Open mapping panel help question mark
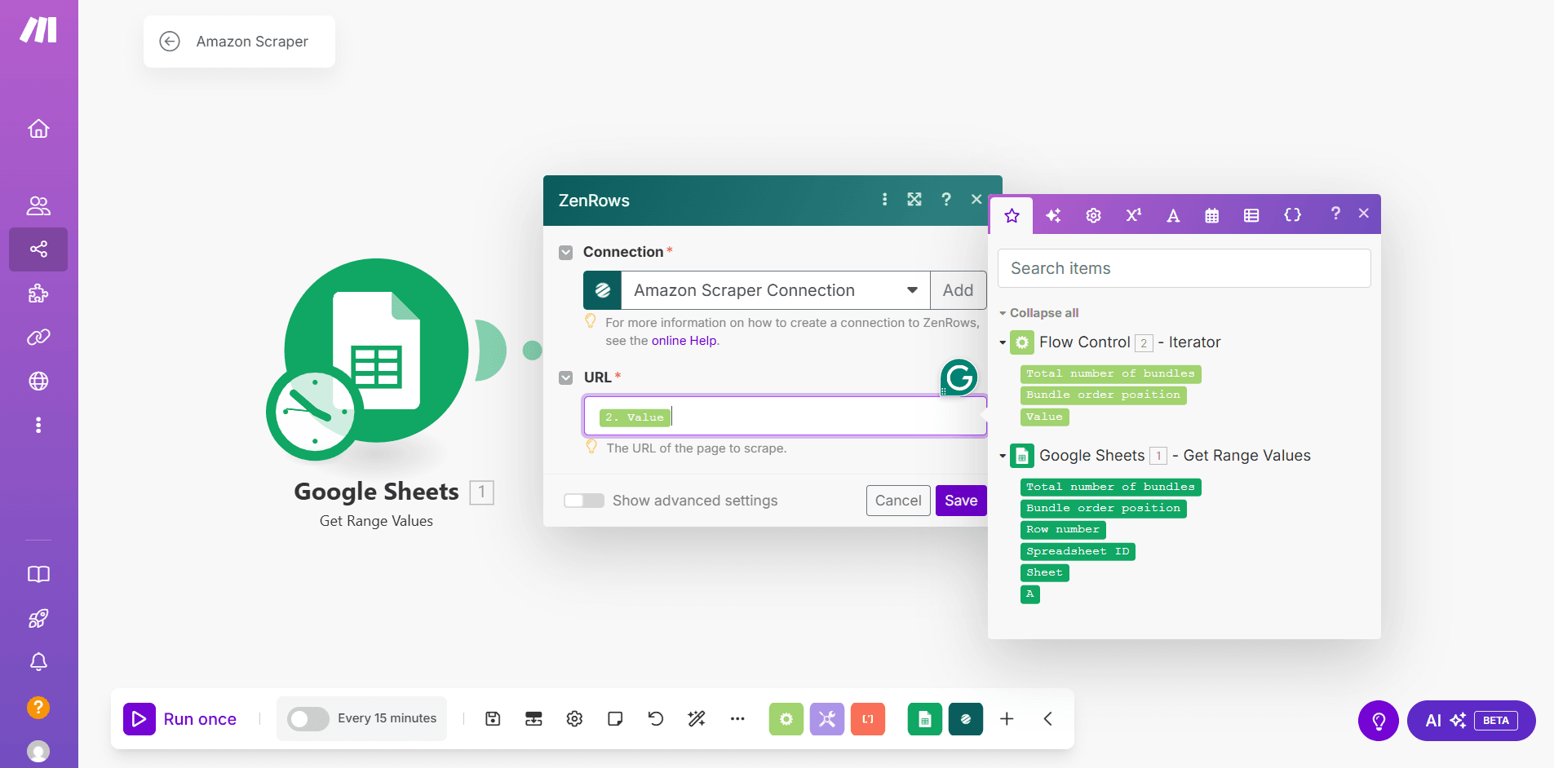The width and height of the screenshot is (1554, 768). pyautogui.click(x=1335, y=214)
